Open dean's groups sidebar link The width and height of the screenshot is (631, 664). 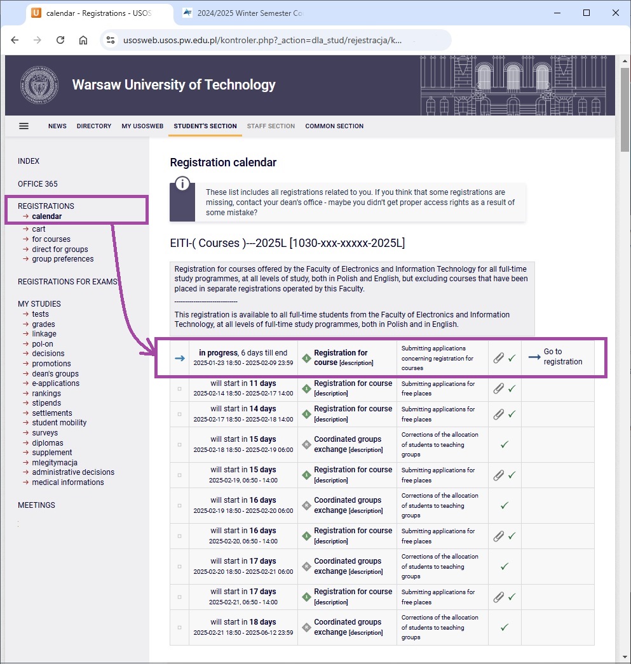55,374
